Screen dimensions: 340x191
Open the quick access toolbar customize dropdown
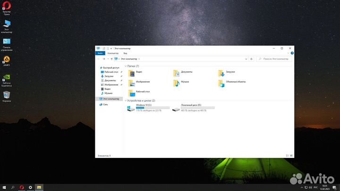(x=111, y=49)
